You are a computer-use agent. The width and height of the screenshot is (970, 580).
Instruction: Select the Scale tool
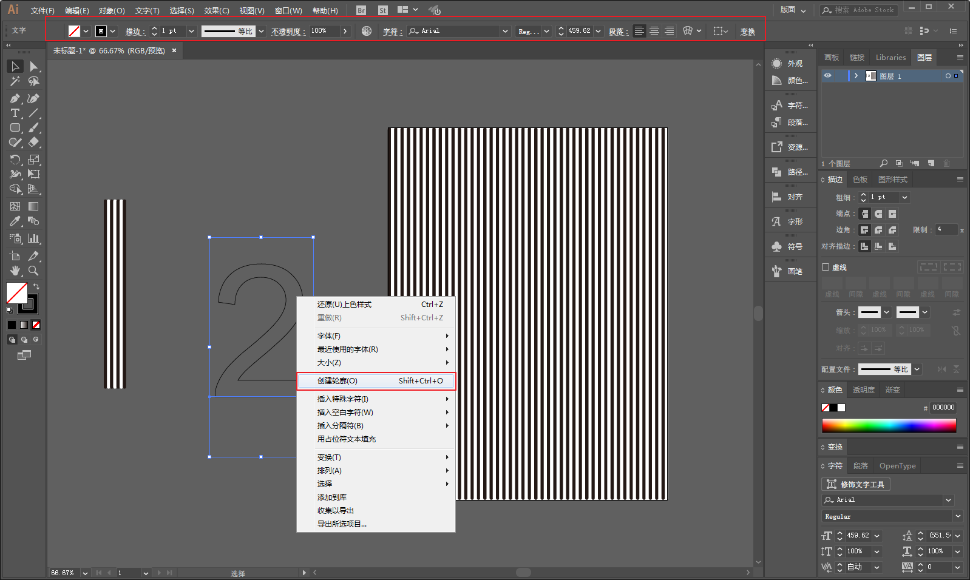tap(34, 160)
